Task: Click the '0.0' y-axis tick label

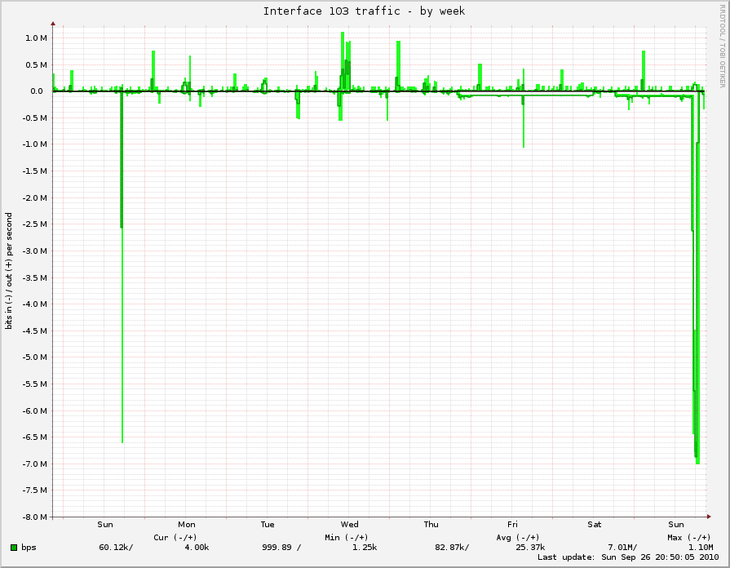Action: coord(37,91)
